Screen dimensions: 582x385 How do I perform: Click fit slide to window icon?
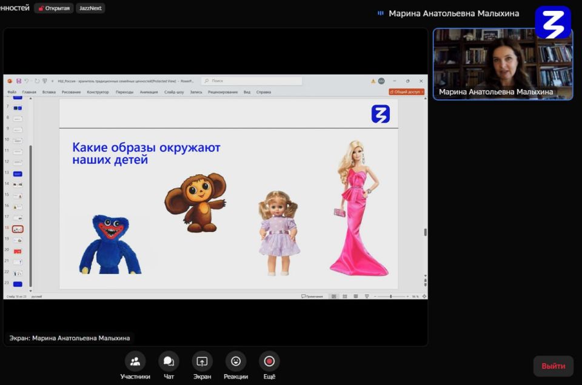[x=424, y=297]
